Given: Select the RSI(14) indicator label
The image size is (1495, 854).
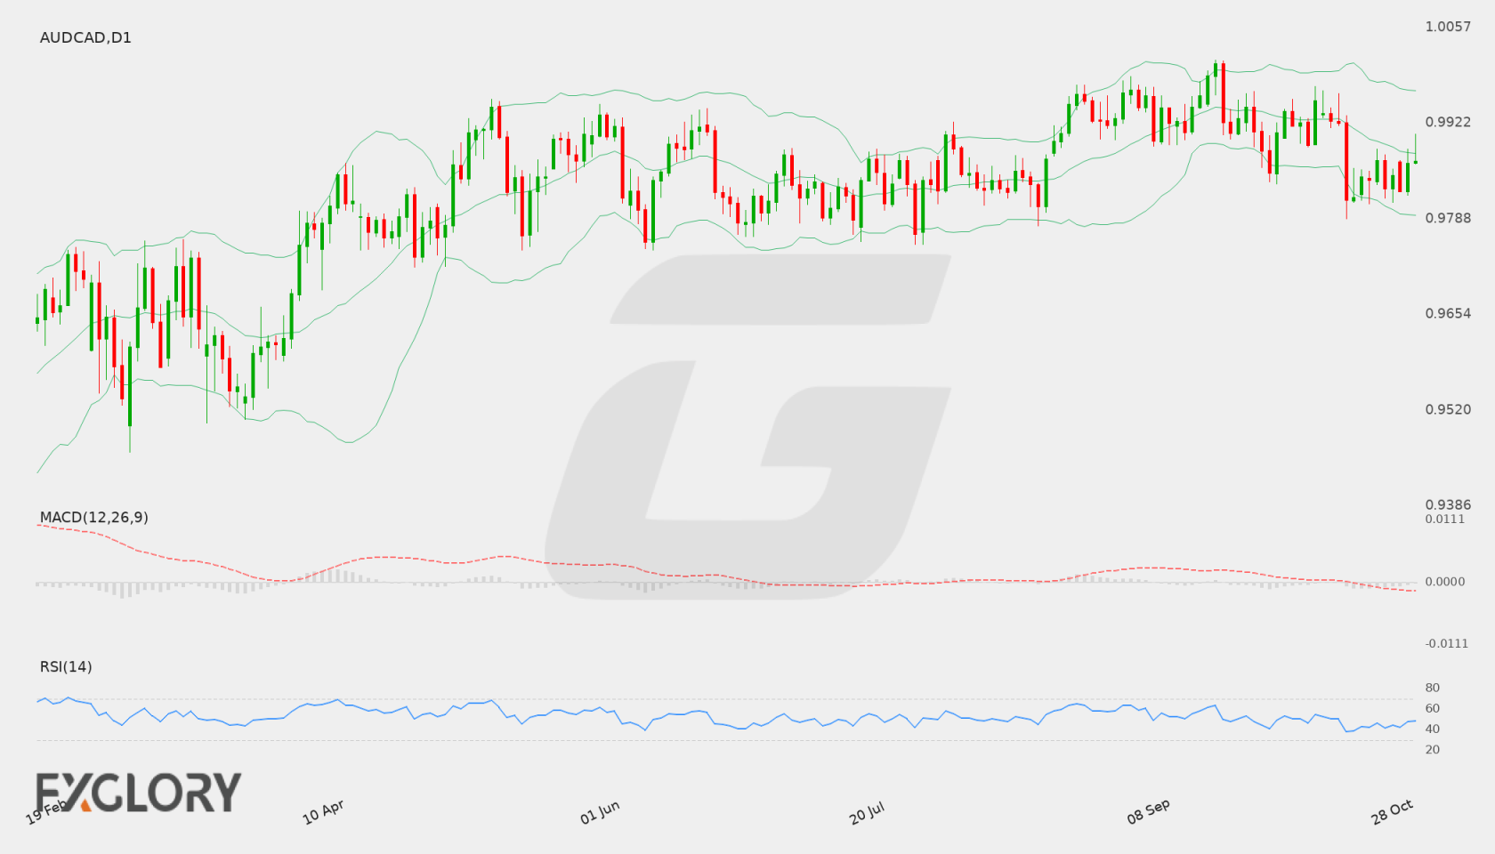Looking at the screenshot, I should click(66, 666).
